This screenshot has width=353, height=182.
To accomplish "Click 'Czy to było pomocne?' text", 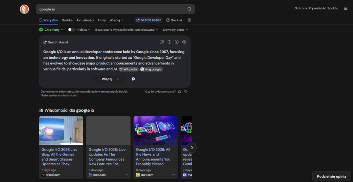I will [160, 92].
